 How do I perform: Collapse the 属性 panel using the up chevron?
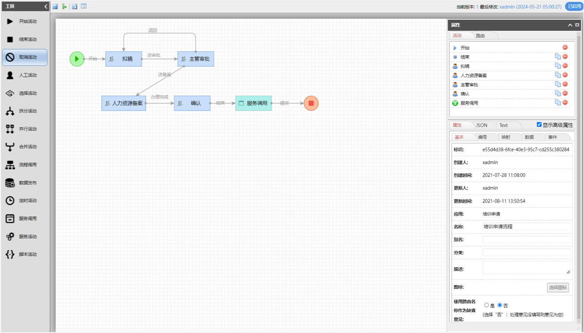pos(570,25)
